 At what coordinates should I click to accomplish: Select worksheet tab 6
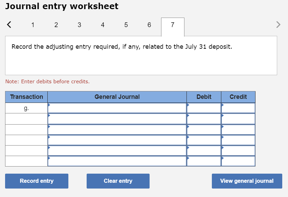149,25
